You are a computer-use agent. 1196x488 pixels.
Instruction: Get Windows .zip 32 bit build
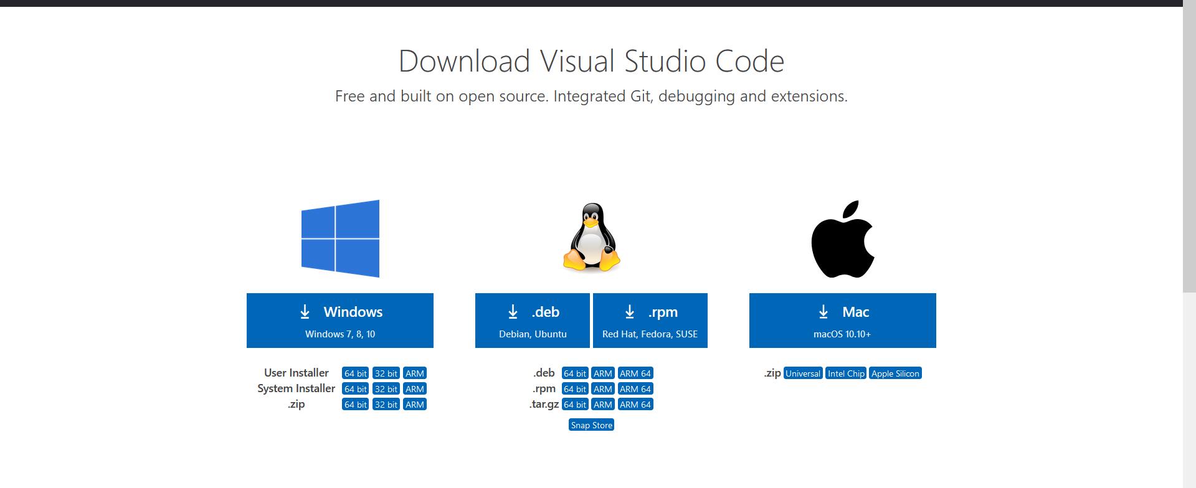coord(386,405)
